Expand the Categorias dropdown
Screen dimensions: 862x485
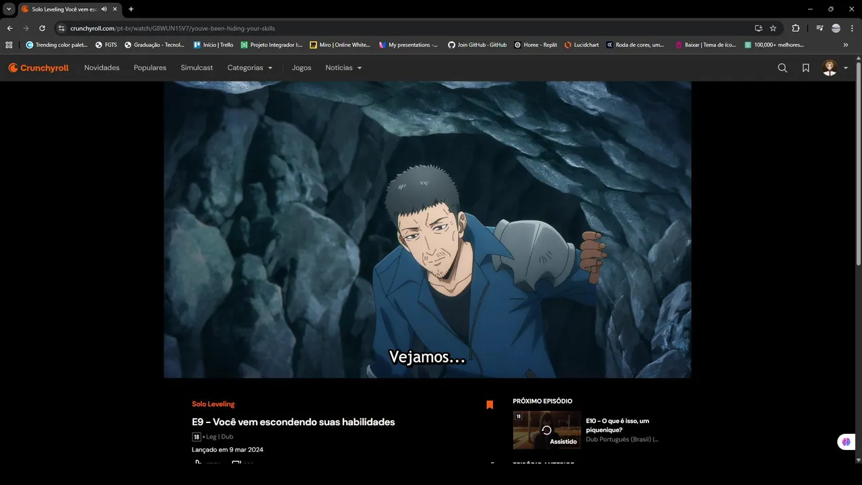(x=250, y=68)
